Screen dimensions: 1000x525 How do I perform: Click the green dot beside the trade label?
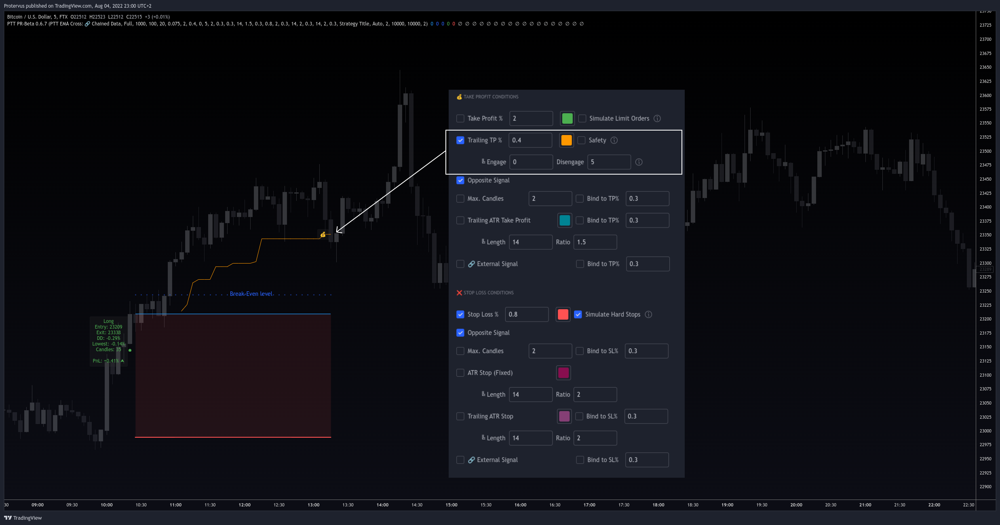130,350
